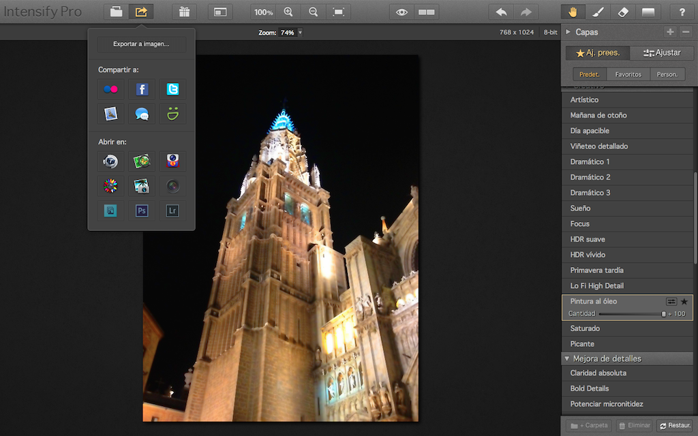Share to SmugMug green smiley
Viewport: 698px width, 436px height.
[x=172, y=114]
